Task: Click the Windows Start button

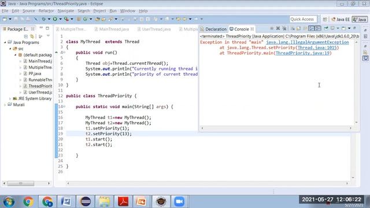Action: [9, 202]
